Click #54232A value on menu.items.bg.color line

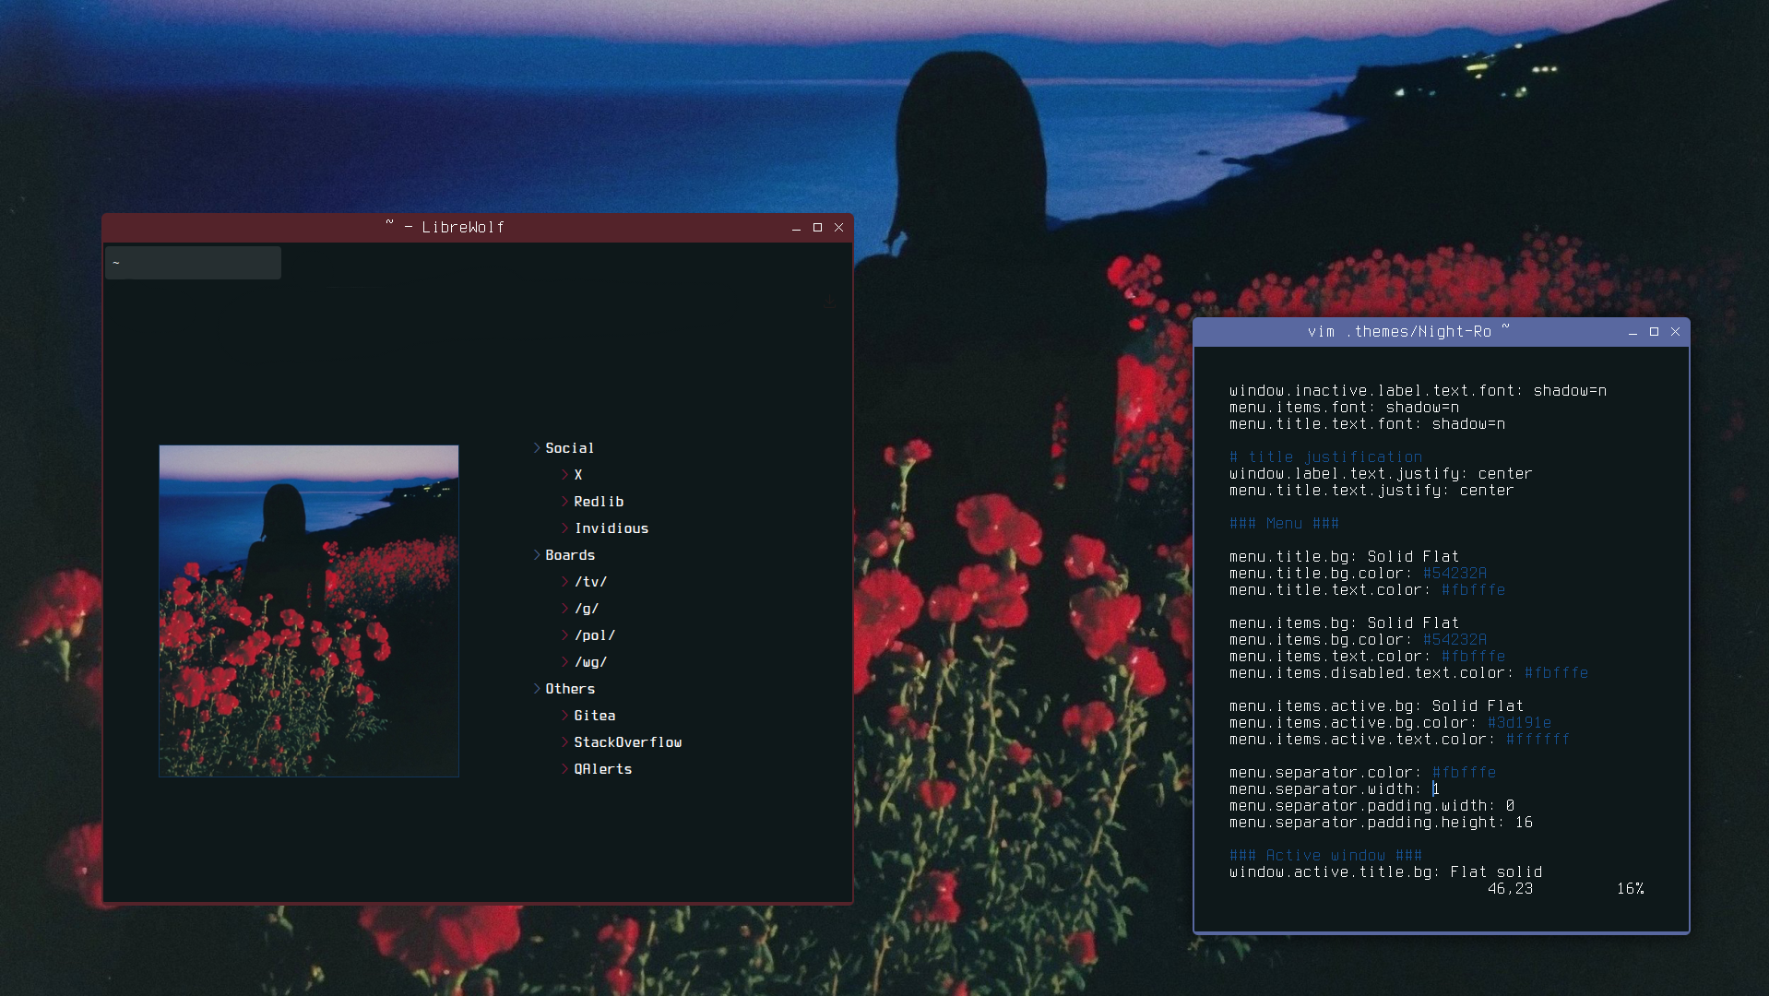1454,640
